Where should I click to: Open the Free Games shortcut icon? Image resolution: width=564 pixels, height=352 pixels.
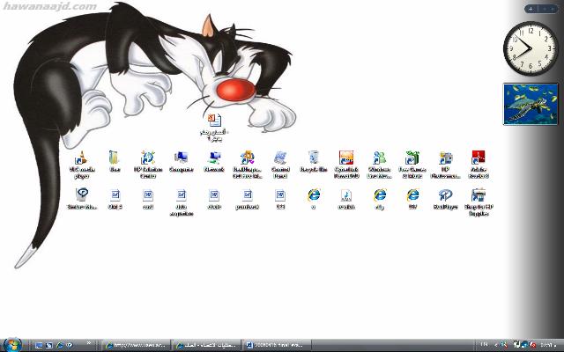tap(412, 165)
